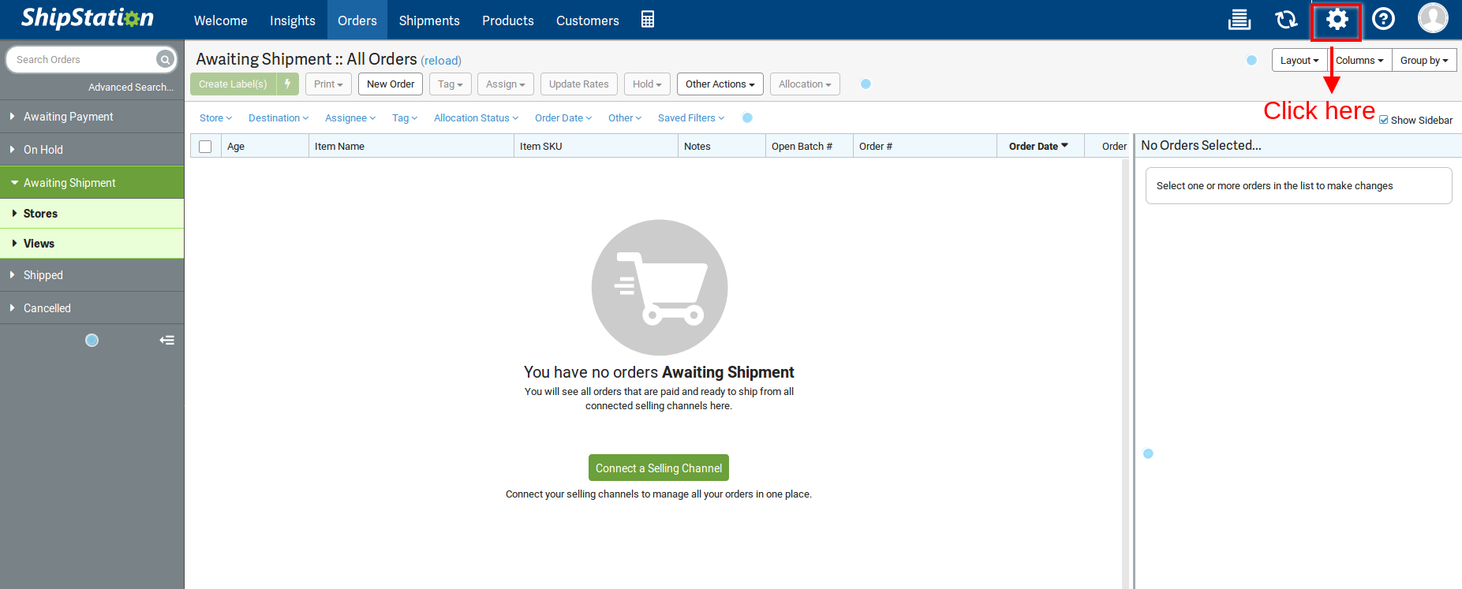Screen dimensions: 1462x589
Task: Click into the Search Orders field
Action: tap(83, 60)
